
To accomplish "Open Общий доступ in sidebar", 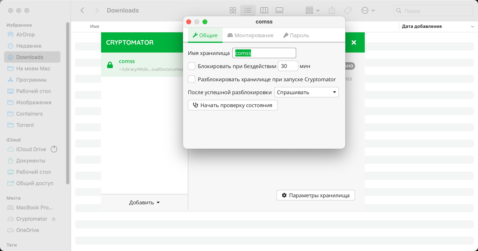I will [x=32, y=183].
